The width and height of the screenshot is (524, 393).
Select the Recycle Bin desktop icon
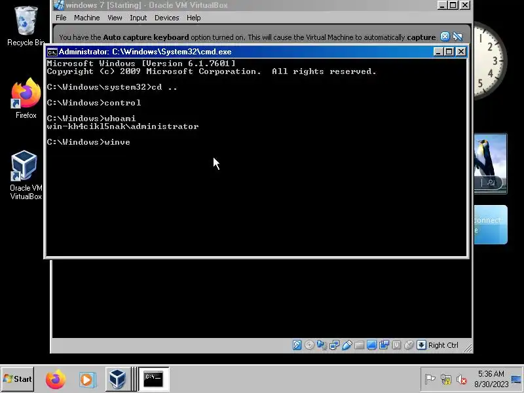26,26
